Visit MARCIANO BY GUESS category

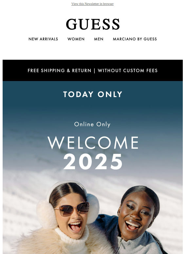click(135, 39)
